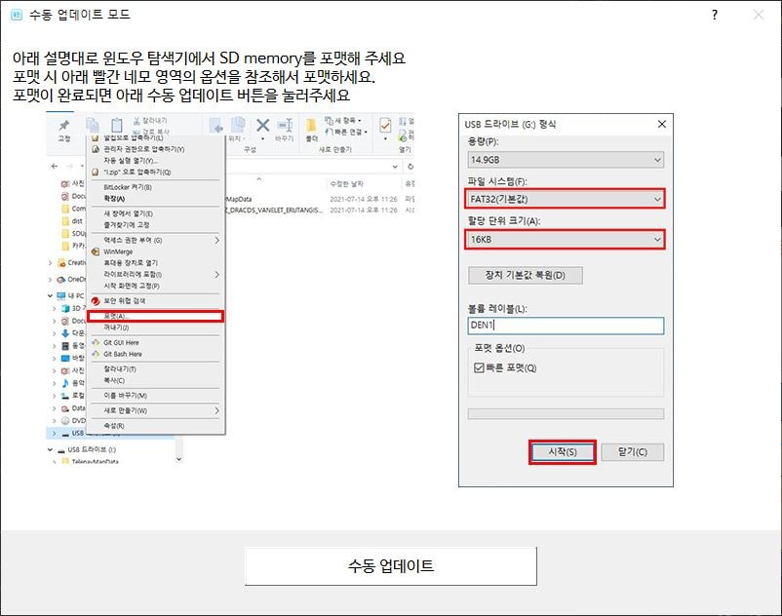Image resolution: width=782 pixels, height=616 pixels.
Task: Click the 고정 pin icon in the ribbon
Action: pos(64,127)
